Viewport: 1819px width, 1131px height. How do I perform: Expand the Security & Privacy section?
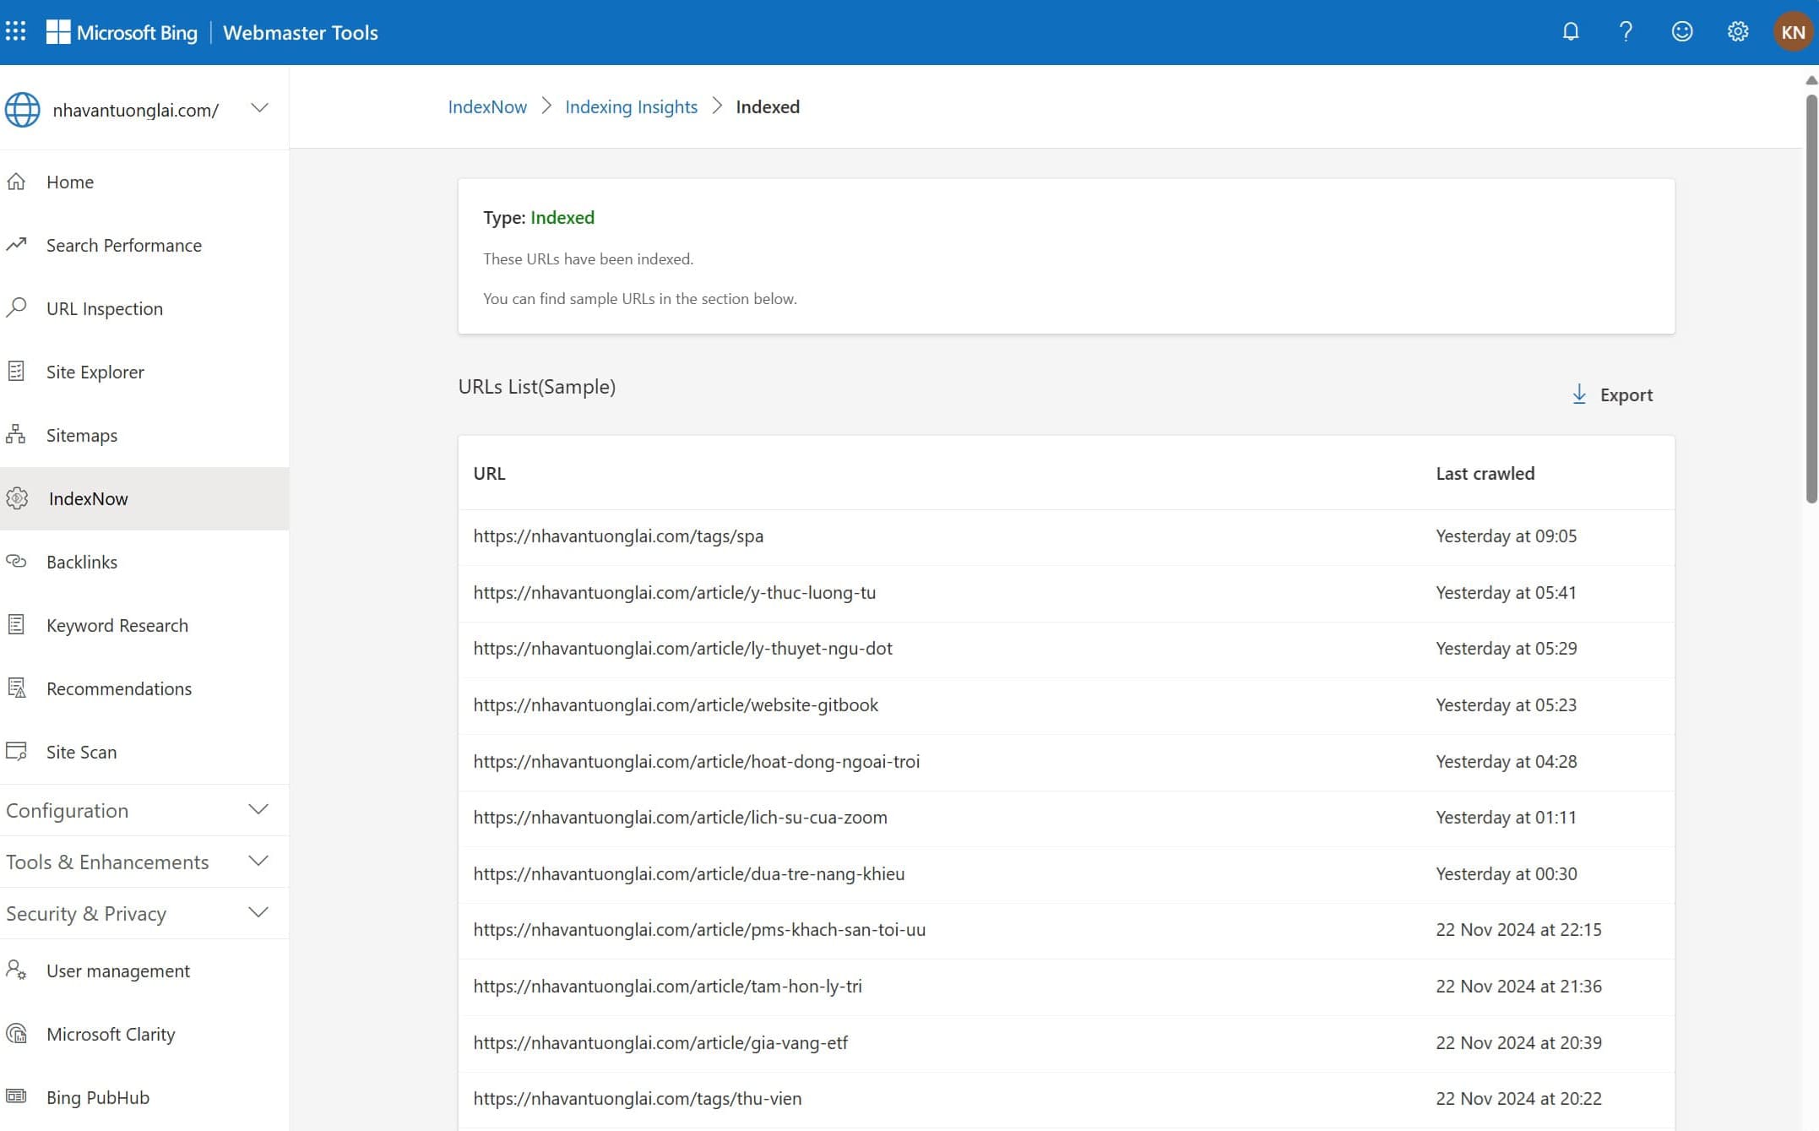point(258,913)
